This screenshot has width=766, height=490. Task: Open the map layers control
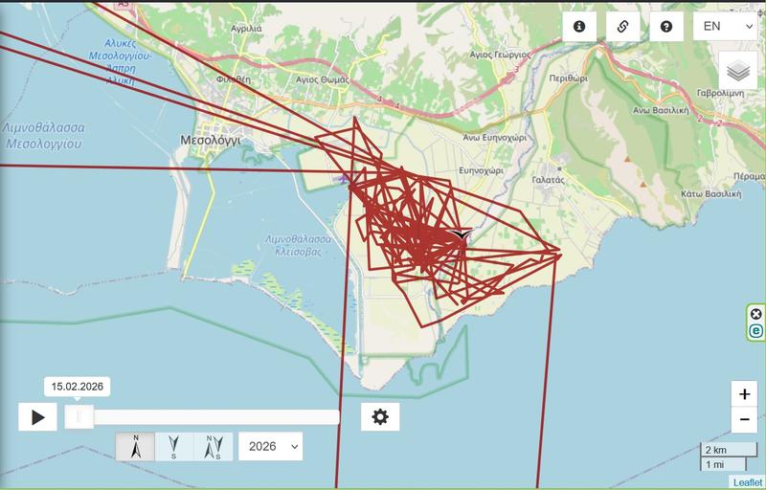[738, 71]
